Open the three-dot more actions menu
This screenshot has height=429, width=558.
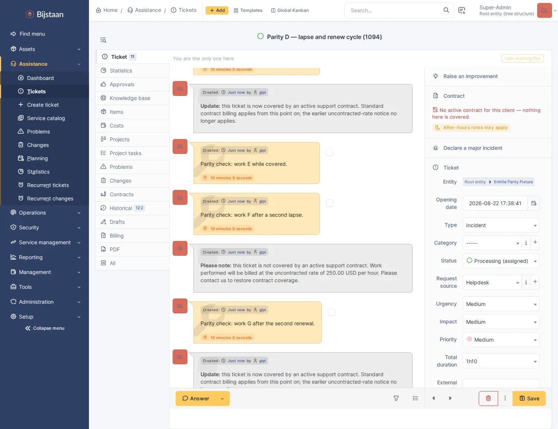coord(505,398)
